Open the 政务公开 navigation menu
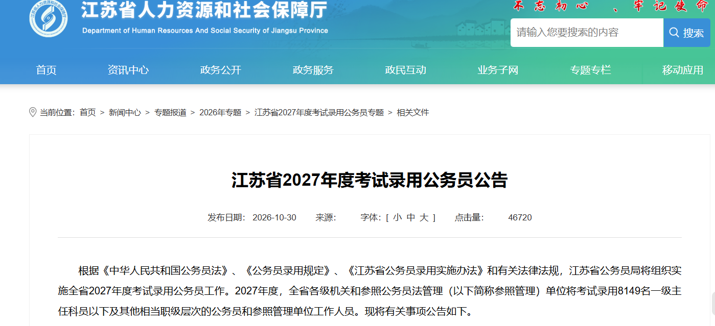The width and height of the screenshot is (715, 326). point(221,70)
